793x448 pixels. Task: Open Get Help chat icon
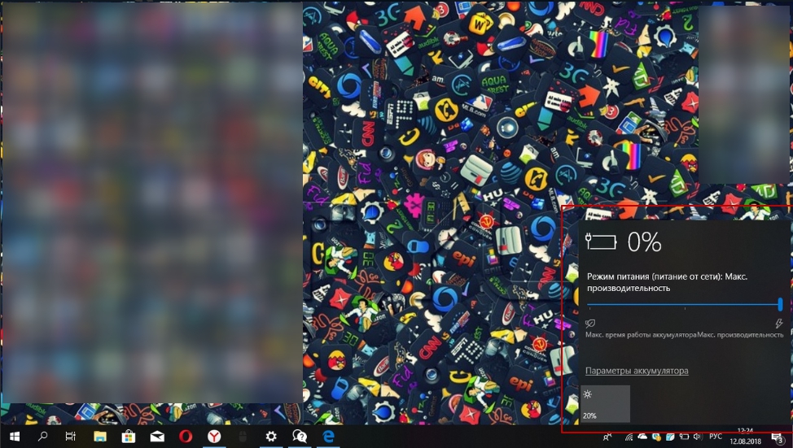300,437
